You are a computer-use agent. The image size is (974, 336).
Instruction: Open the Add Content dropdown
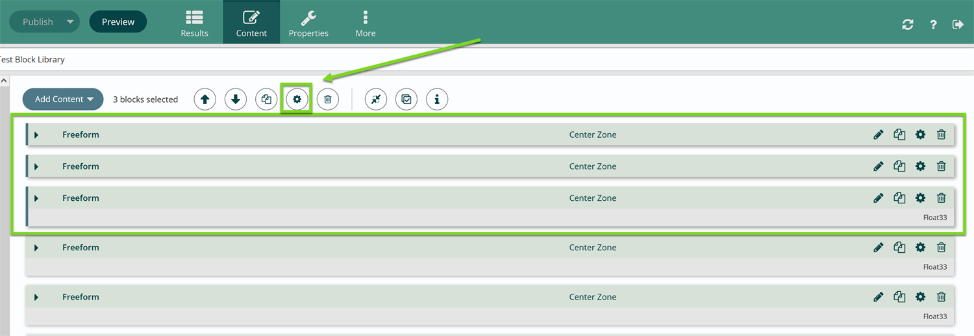(63, 99)
